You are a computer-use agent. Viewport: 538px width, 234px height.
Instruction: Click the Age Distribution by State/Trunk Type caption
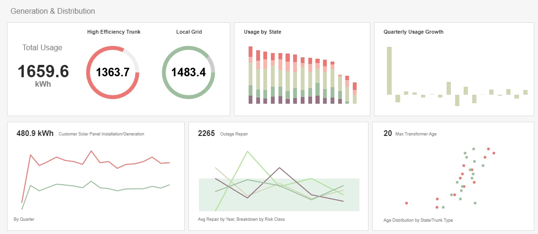pos(418,220)
